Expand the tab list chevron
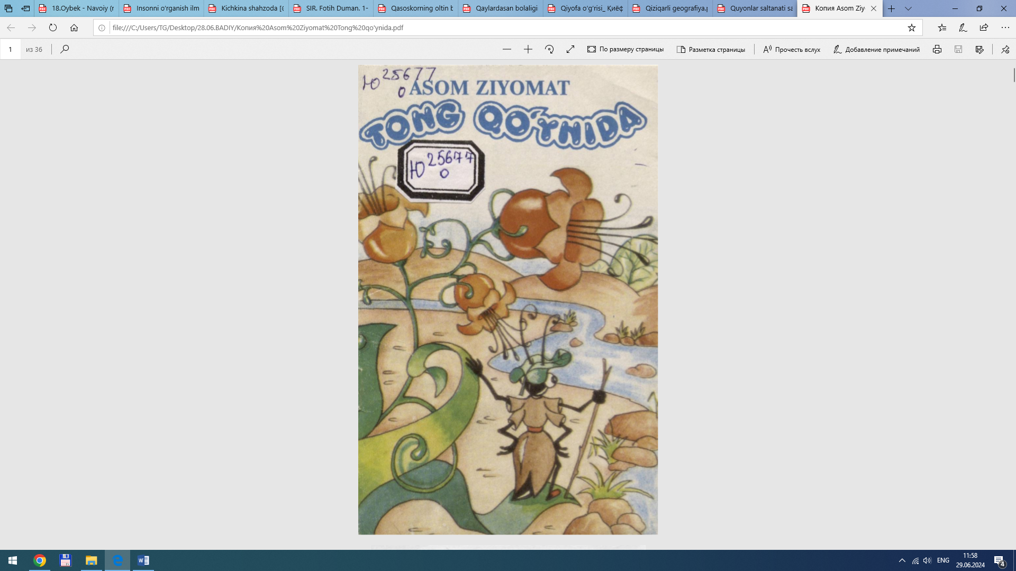The image size is (1016, 571). (908, 8)
